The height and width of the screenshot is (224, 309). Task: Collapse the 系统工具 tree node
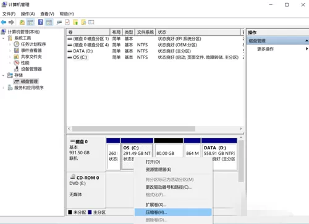(x=3, y=38)
